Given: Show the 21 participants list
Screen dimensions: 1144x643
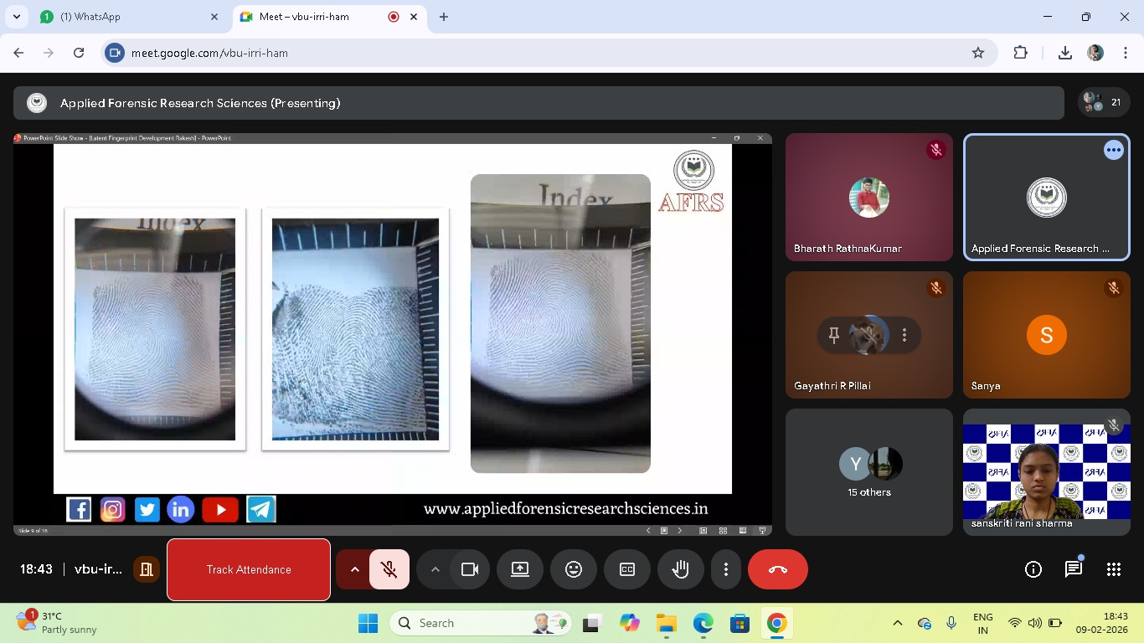Looking at the screenshot, I should pyautogui.click(x=1104, y=102).
